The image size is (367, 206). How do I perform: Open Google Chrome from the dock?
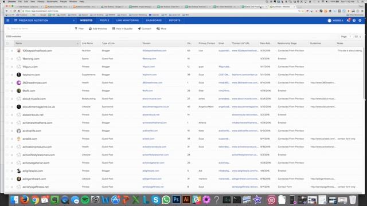[x=34, y=200]
